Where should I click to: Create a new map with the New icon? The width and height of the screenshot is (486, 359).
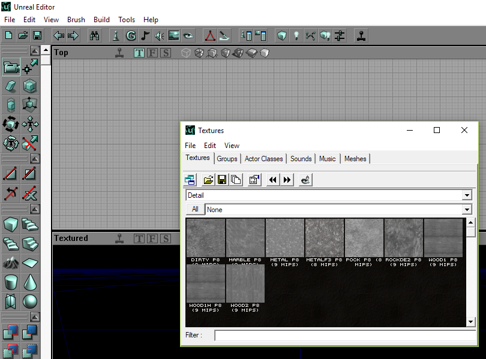tap(8, 35)
